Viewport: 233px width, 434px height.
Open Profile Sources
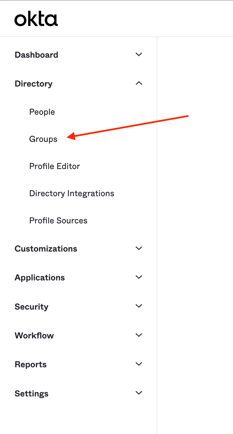pyautogui.click(x=58, y=221)
